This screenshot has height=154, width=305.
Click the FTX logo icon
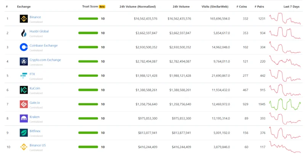[24, 76]
